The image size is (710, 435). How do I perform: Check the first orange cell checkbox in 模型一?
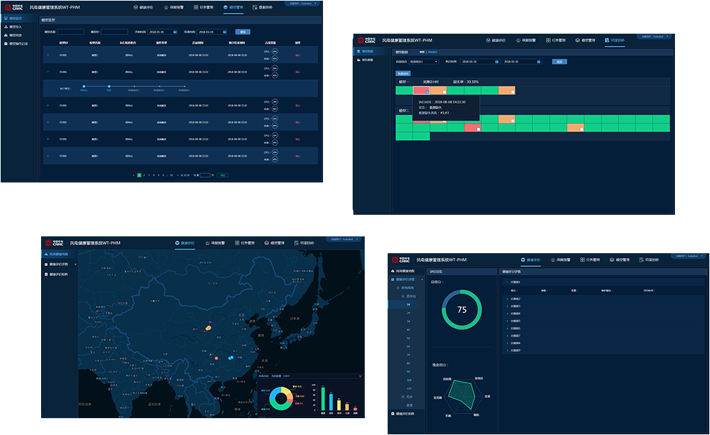443,92
